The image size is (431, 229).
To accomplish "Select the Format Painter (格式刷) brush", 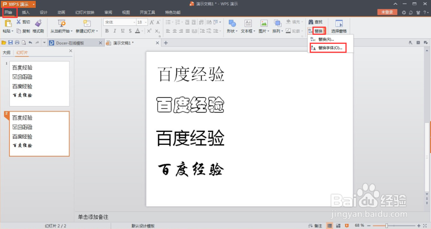I will [38, 23].
